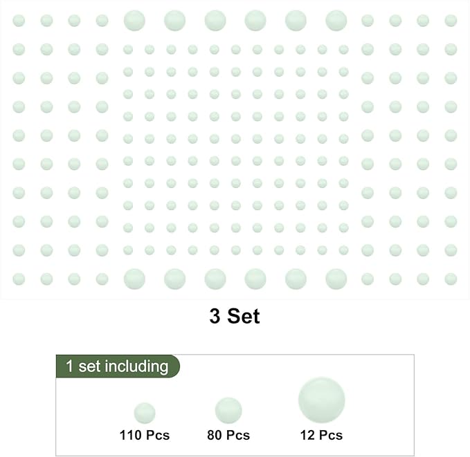Click the "12 Pcs" quantity label

click(321, 436)
